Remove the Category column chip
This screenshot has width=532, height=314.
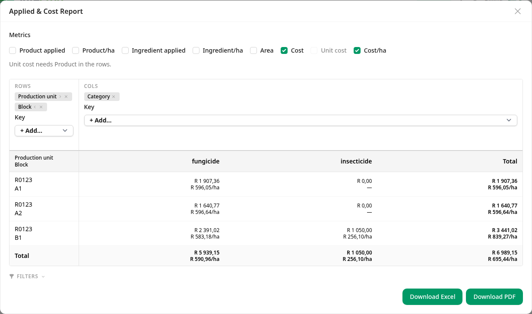[114, 97]
